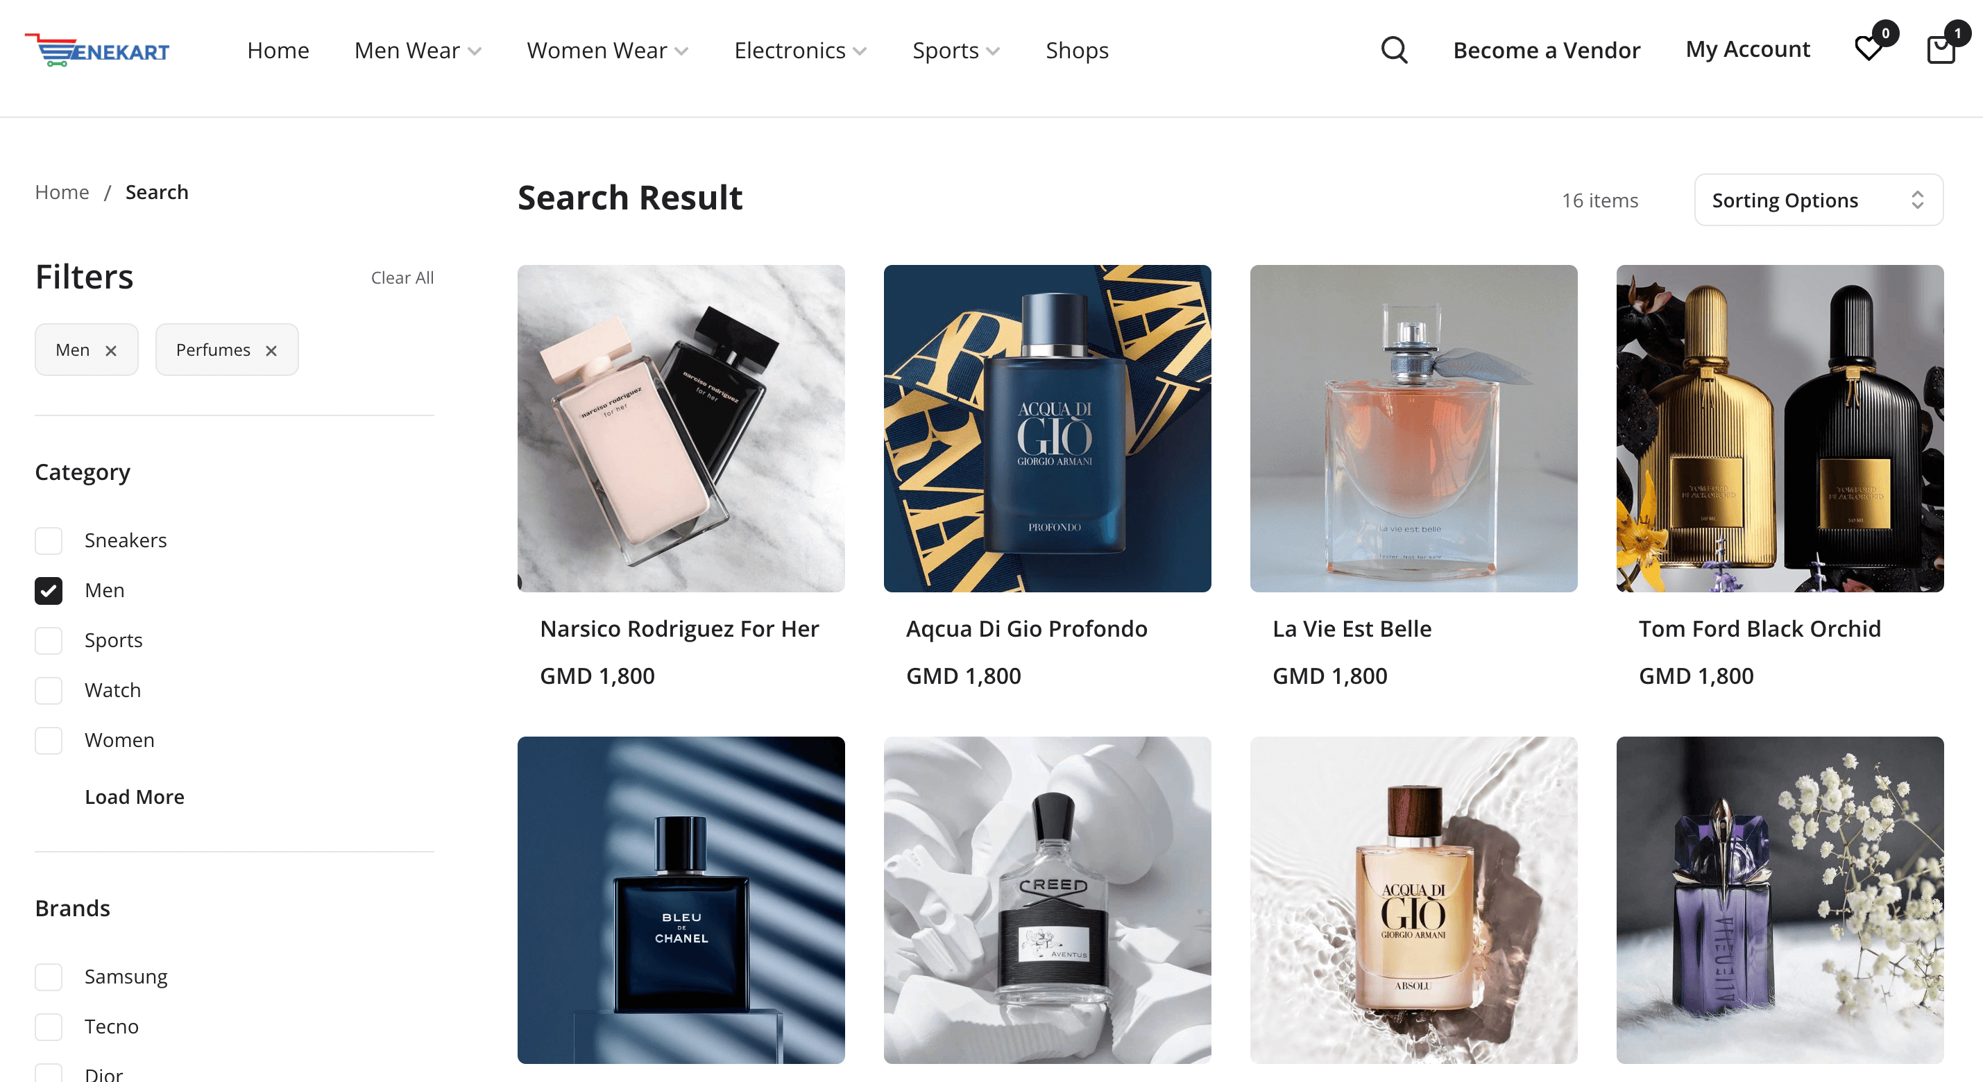Go to the Shops menu item
1983x1082 pixels.
[1077, 50]
